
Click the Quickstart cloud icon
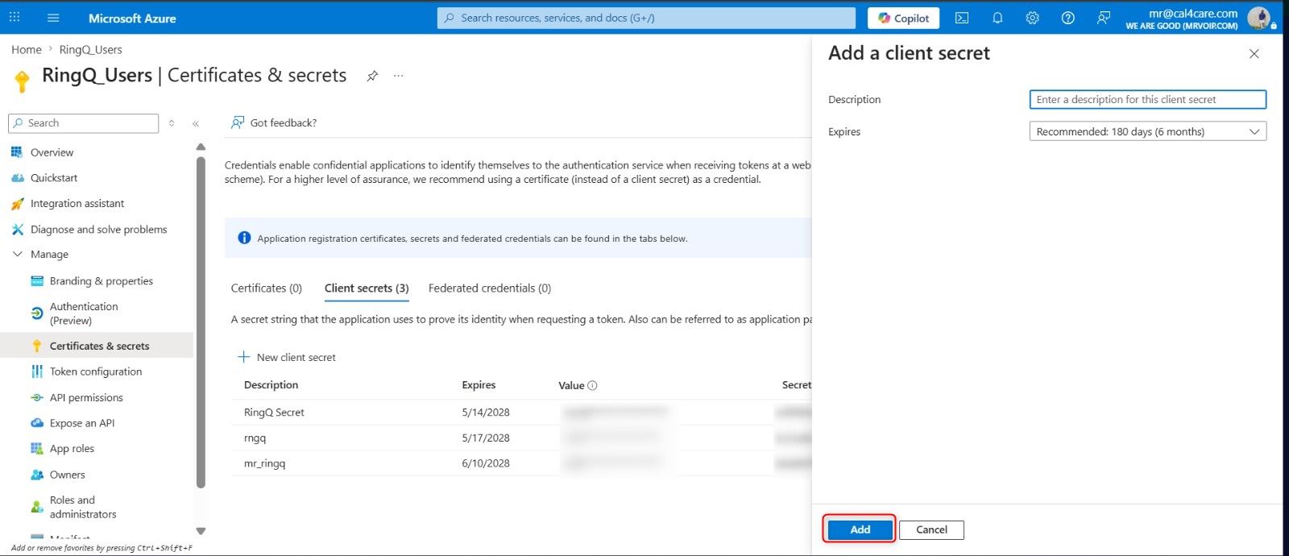point(17,178)
